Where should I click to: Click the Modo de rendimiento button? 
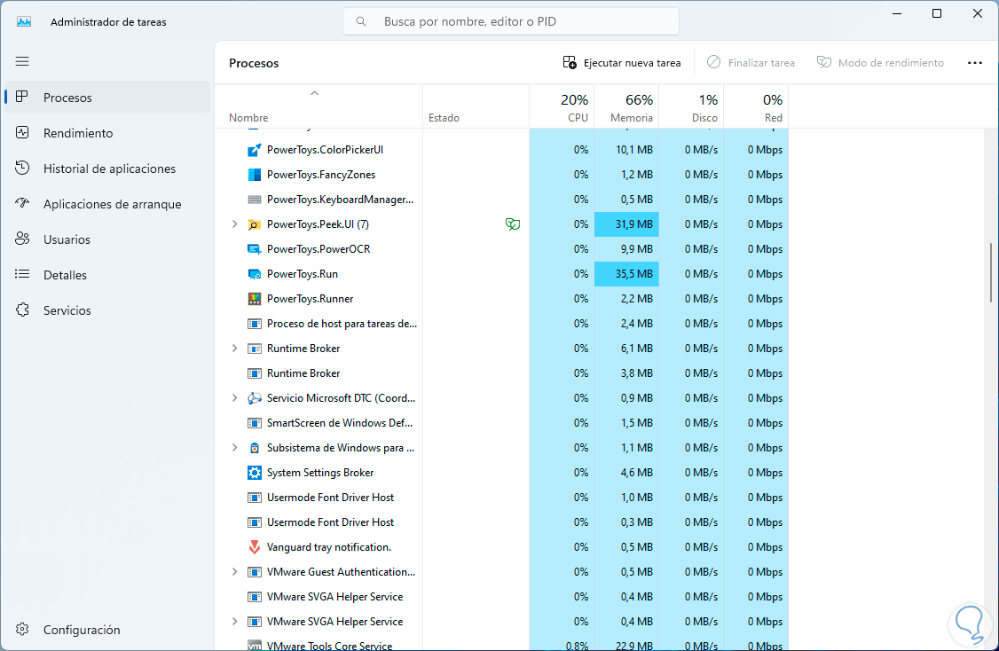tap(880, 62)
